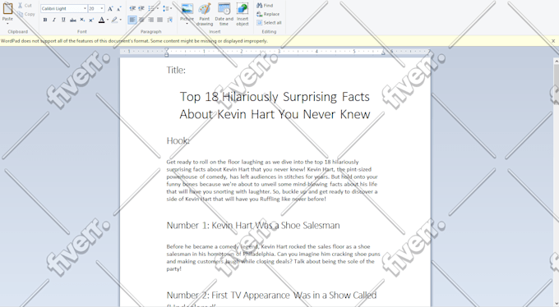Click Replace in the Editing group
The height and width of the screenshot is (307, 559).
coord(268,14)
